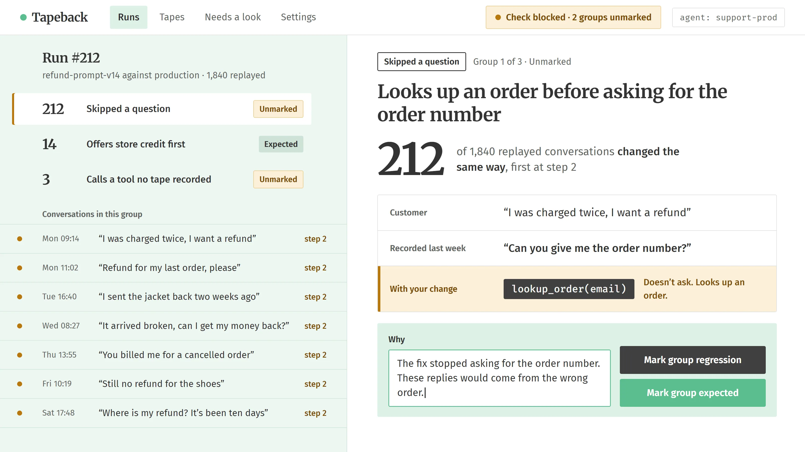Click the Conversations in this group label

pyautogui.click(x=92, y=214)
